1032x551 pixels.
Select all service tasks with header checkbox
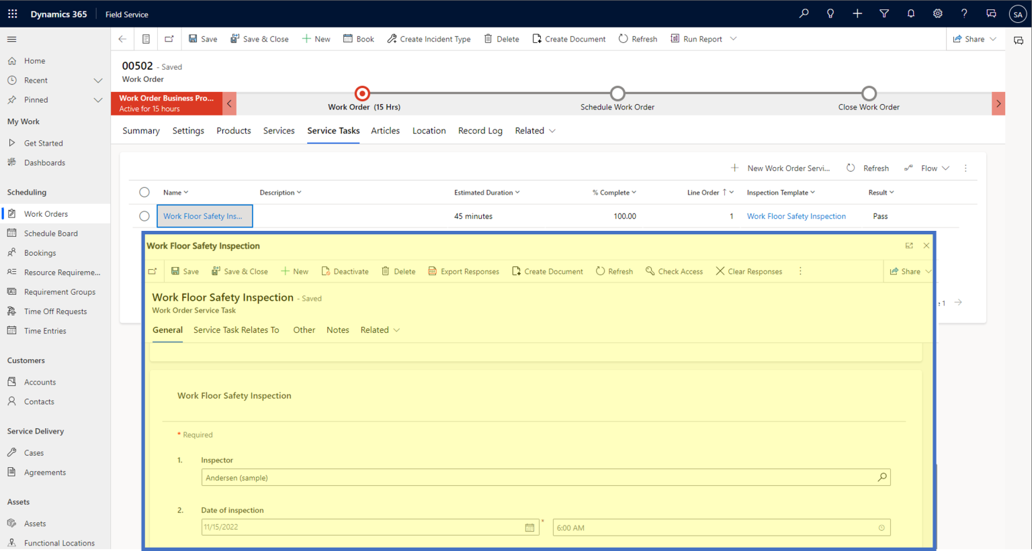(x=144, y=192)
